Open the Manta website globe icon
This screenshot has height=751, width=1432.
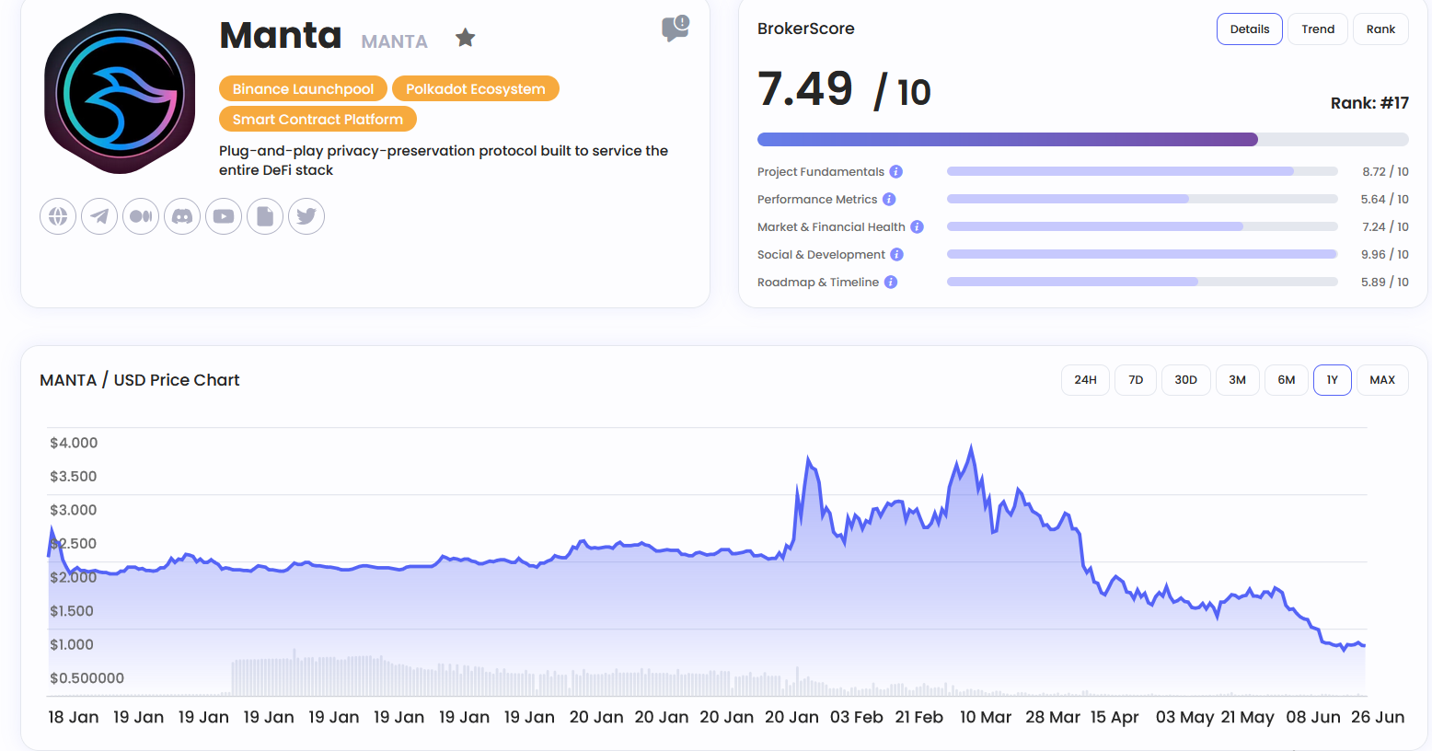pos(58,216)
